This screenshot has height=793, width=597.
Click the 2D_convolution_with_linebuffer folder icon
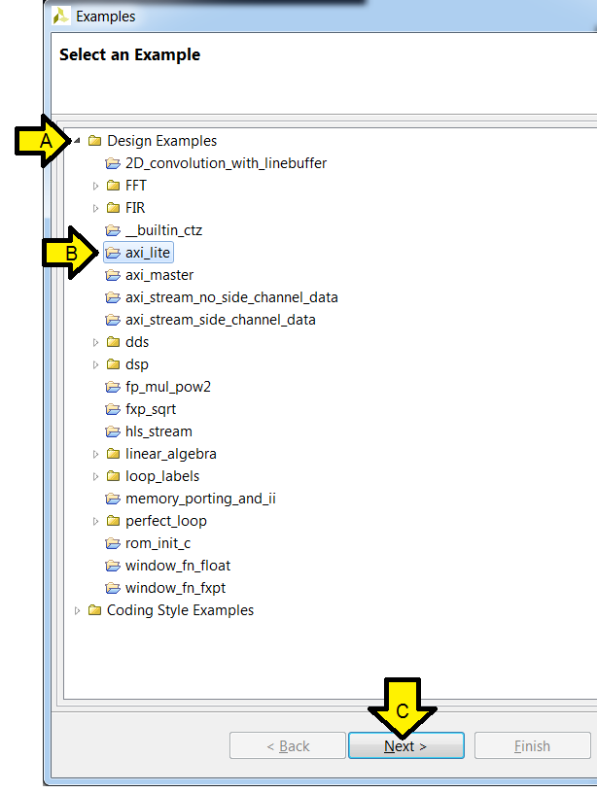(113, 163)
